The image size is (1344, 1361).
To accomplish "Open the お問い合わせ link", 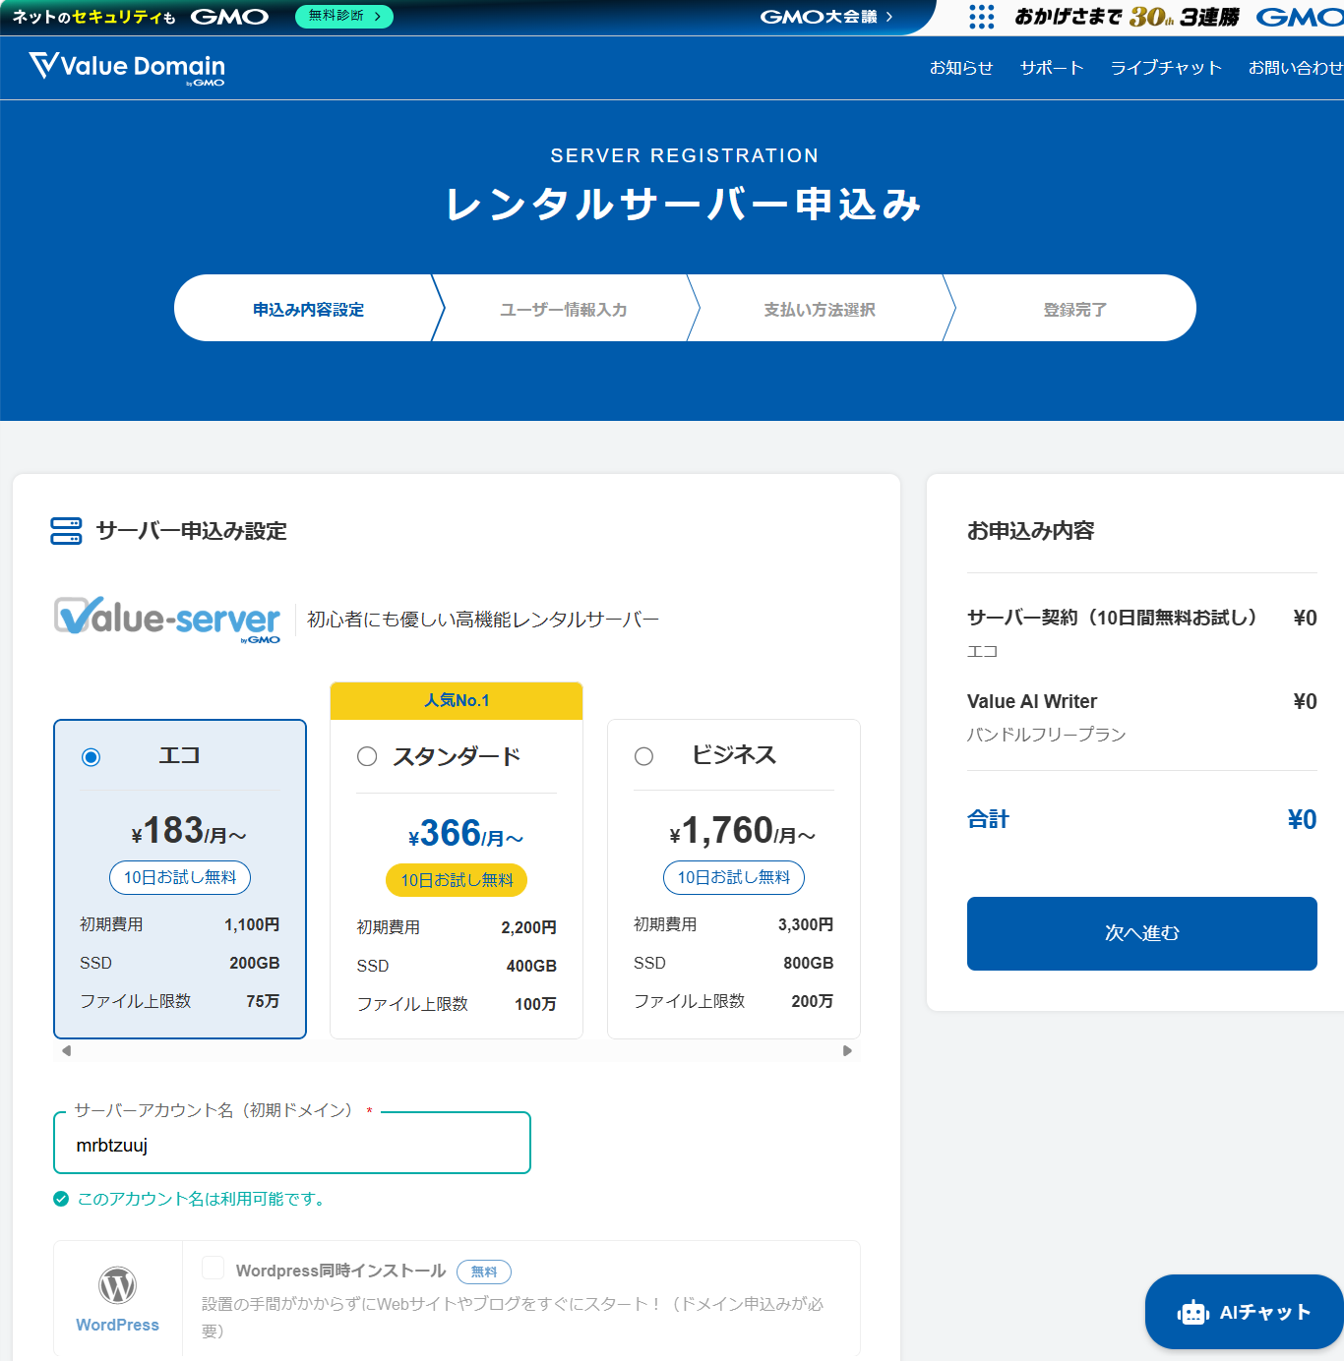I will 1295,67.
